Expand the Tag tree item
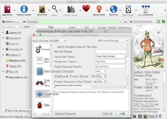The width and height of the screenshot is (167, 119). 3,72
